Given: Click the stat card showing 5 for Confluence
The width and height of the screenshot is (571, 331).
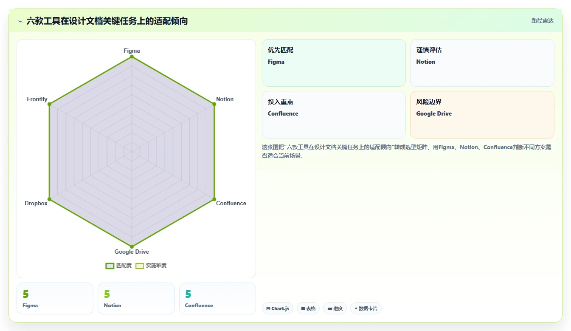Looking at the screenshot, I should pyautogui.click(x=217, y=299).
